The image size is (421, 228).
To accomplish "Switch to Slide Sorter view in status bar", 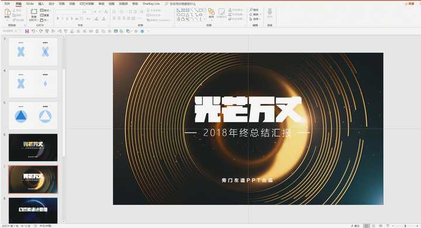I will [374, 226].
